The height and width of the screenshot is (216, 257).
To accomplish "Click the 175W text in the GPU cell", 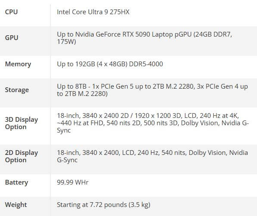I will pyautogui.click(x=66, y=42).
